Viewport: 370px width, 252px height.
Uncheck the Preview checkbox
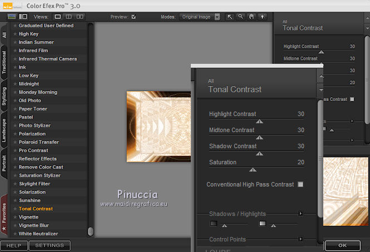click(134, 17)
